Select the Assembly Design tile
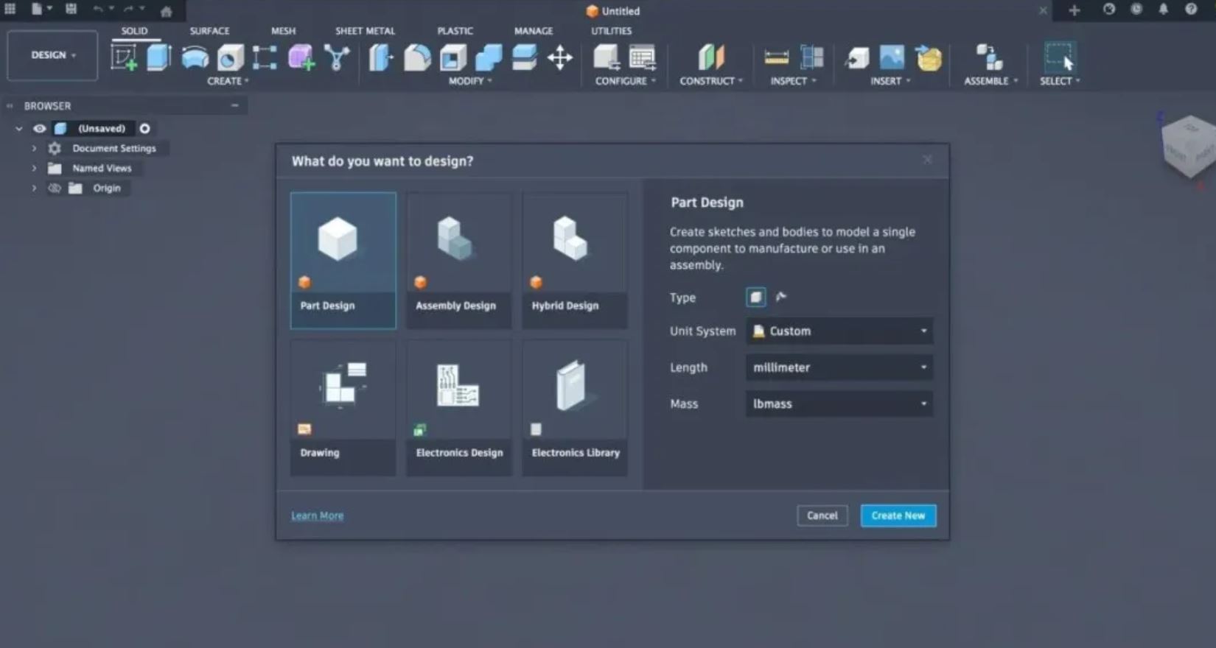Screen dimensions: 1216x648 [x=458, y=261]
